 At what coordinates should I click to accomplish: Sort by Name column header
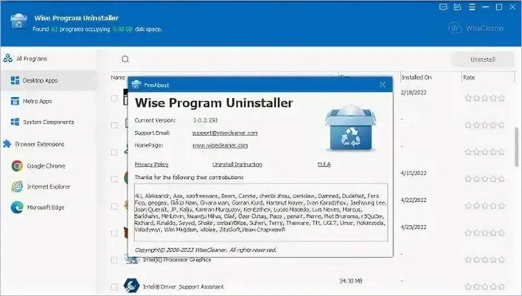(x=118, y=77)
